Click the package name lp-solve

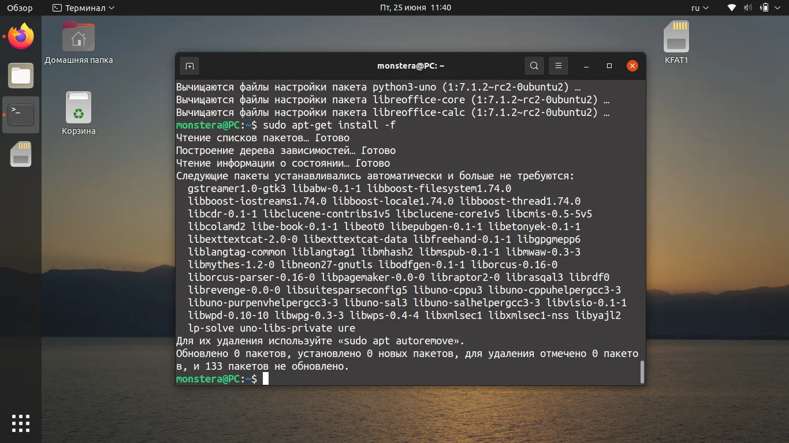pos(211,328)
